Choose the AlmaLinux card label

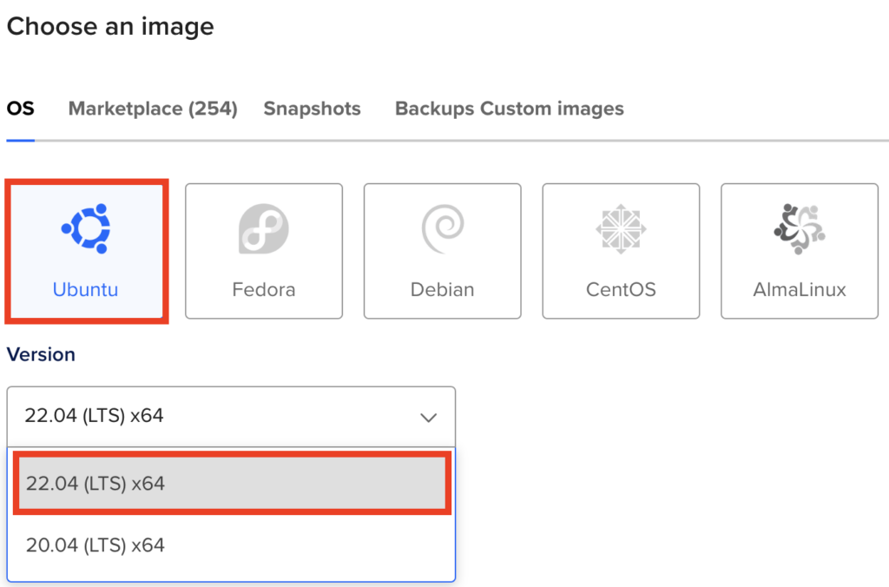[799, 289]
